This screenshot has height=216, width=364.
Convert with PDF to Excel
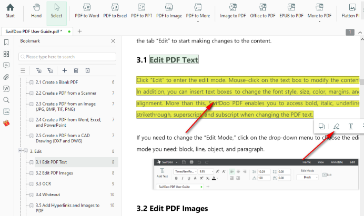coord(115,11)
